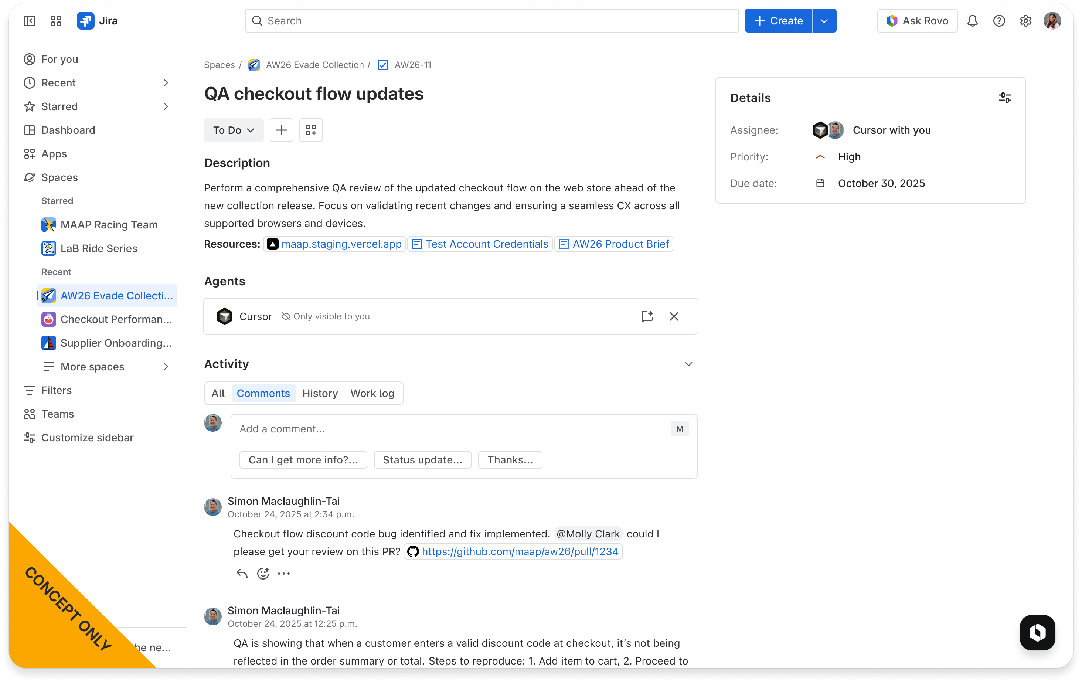Image resolution: width=1082 pixels, height=683 pixels.
Task: Switch to the Comments activity tab
Action: (263, 394)
